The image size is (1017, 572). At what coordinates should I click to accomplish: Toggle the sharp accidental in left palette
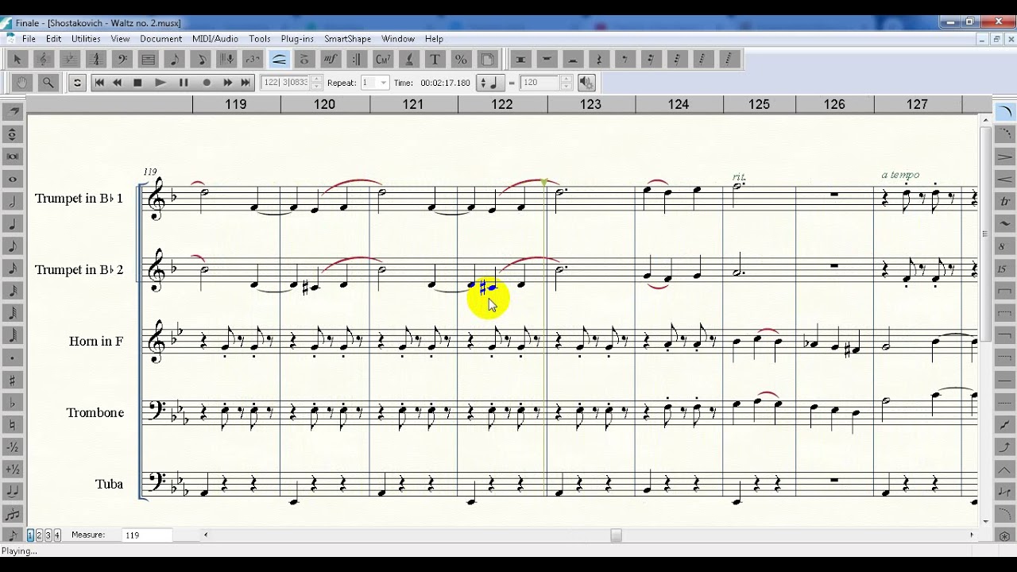coord(13,381)
